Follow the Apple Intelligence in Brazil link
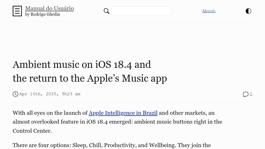Image resolution: width=265 pixels, height=149 pixels. coord(123,113)
